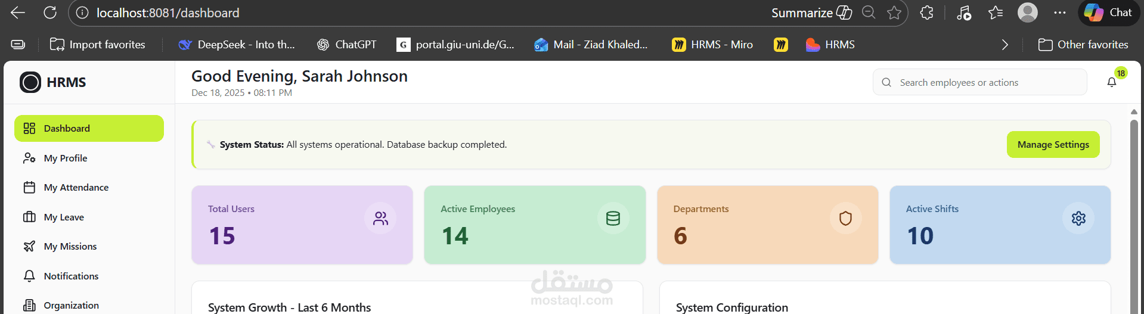The height and width of the screenshot is (314, 1144).
Task: Open My Missions in the sidebar
Action: [x=89, y=246]
